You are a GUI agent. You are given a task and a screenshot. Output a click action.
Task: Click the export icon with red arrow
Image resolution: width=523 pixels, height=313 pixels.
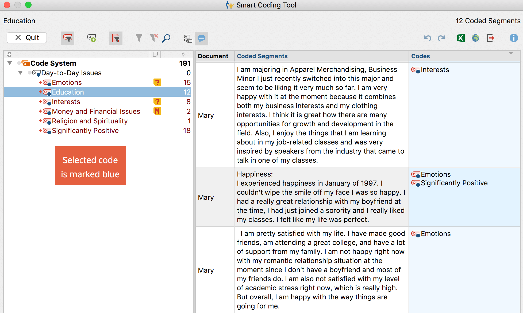pos(490,38)
